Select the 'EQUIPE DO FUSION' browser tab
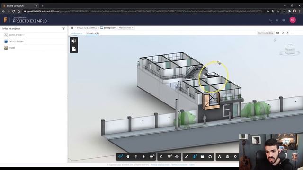The image size is (303, 170). [x=20, y=6]
